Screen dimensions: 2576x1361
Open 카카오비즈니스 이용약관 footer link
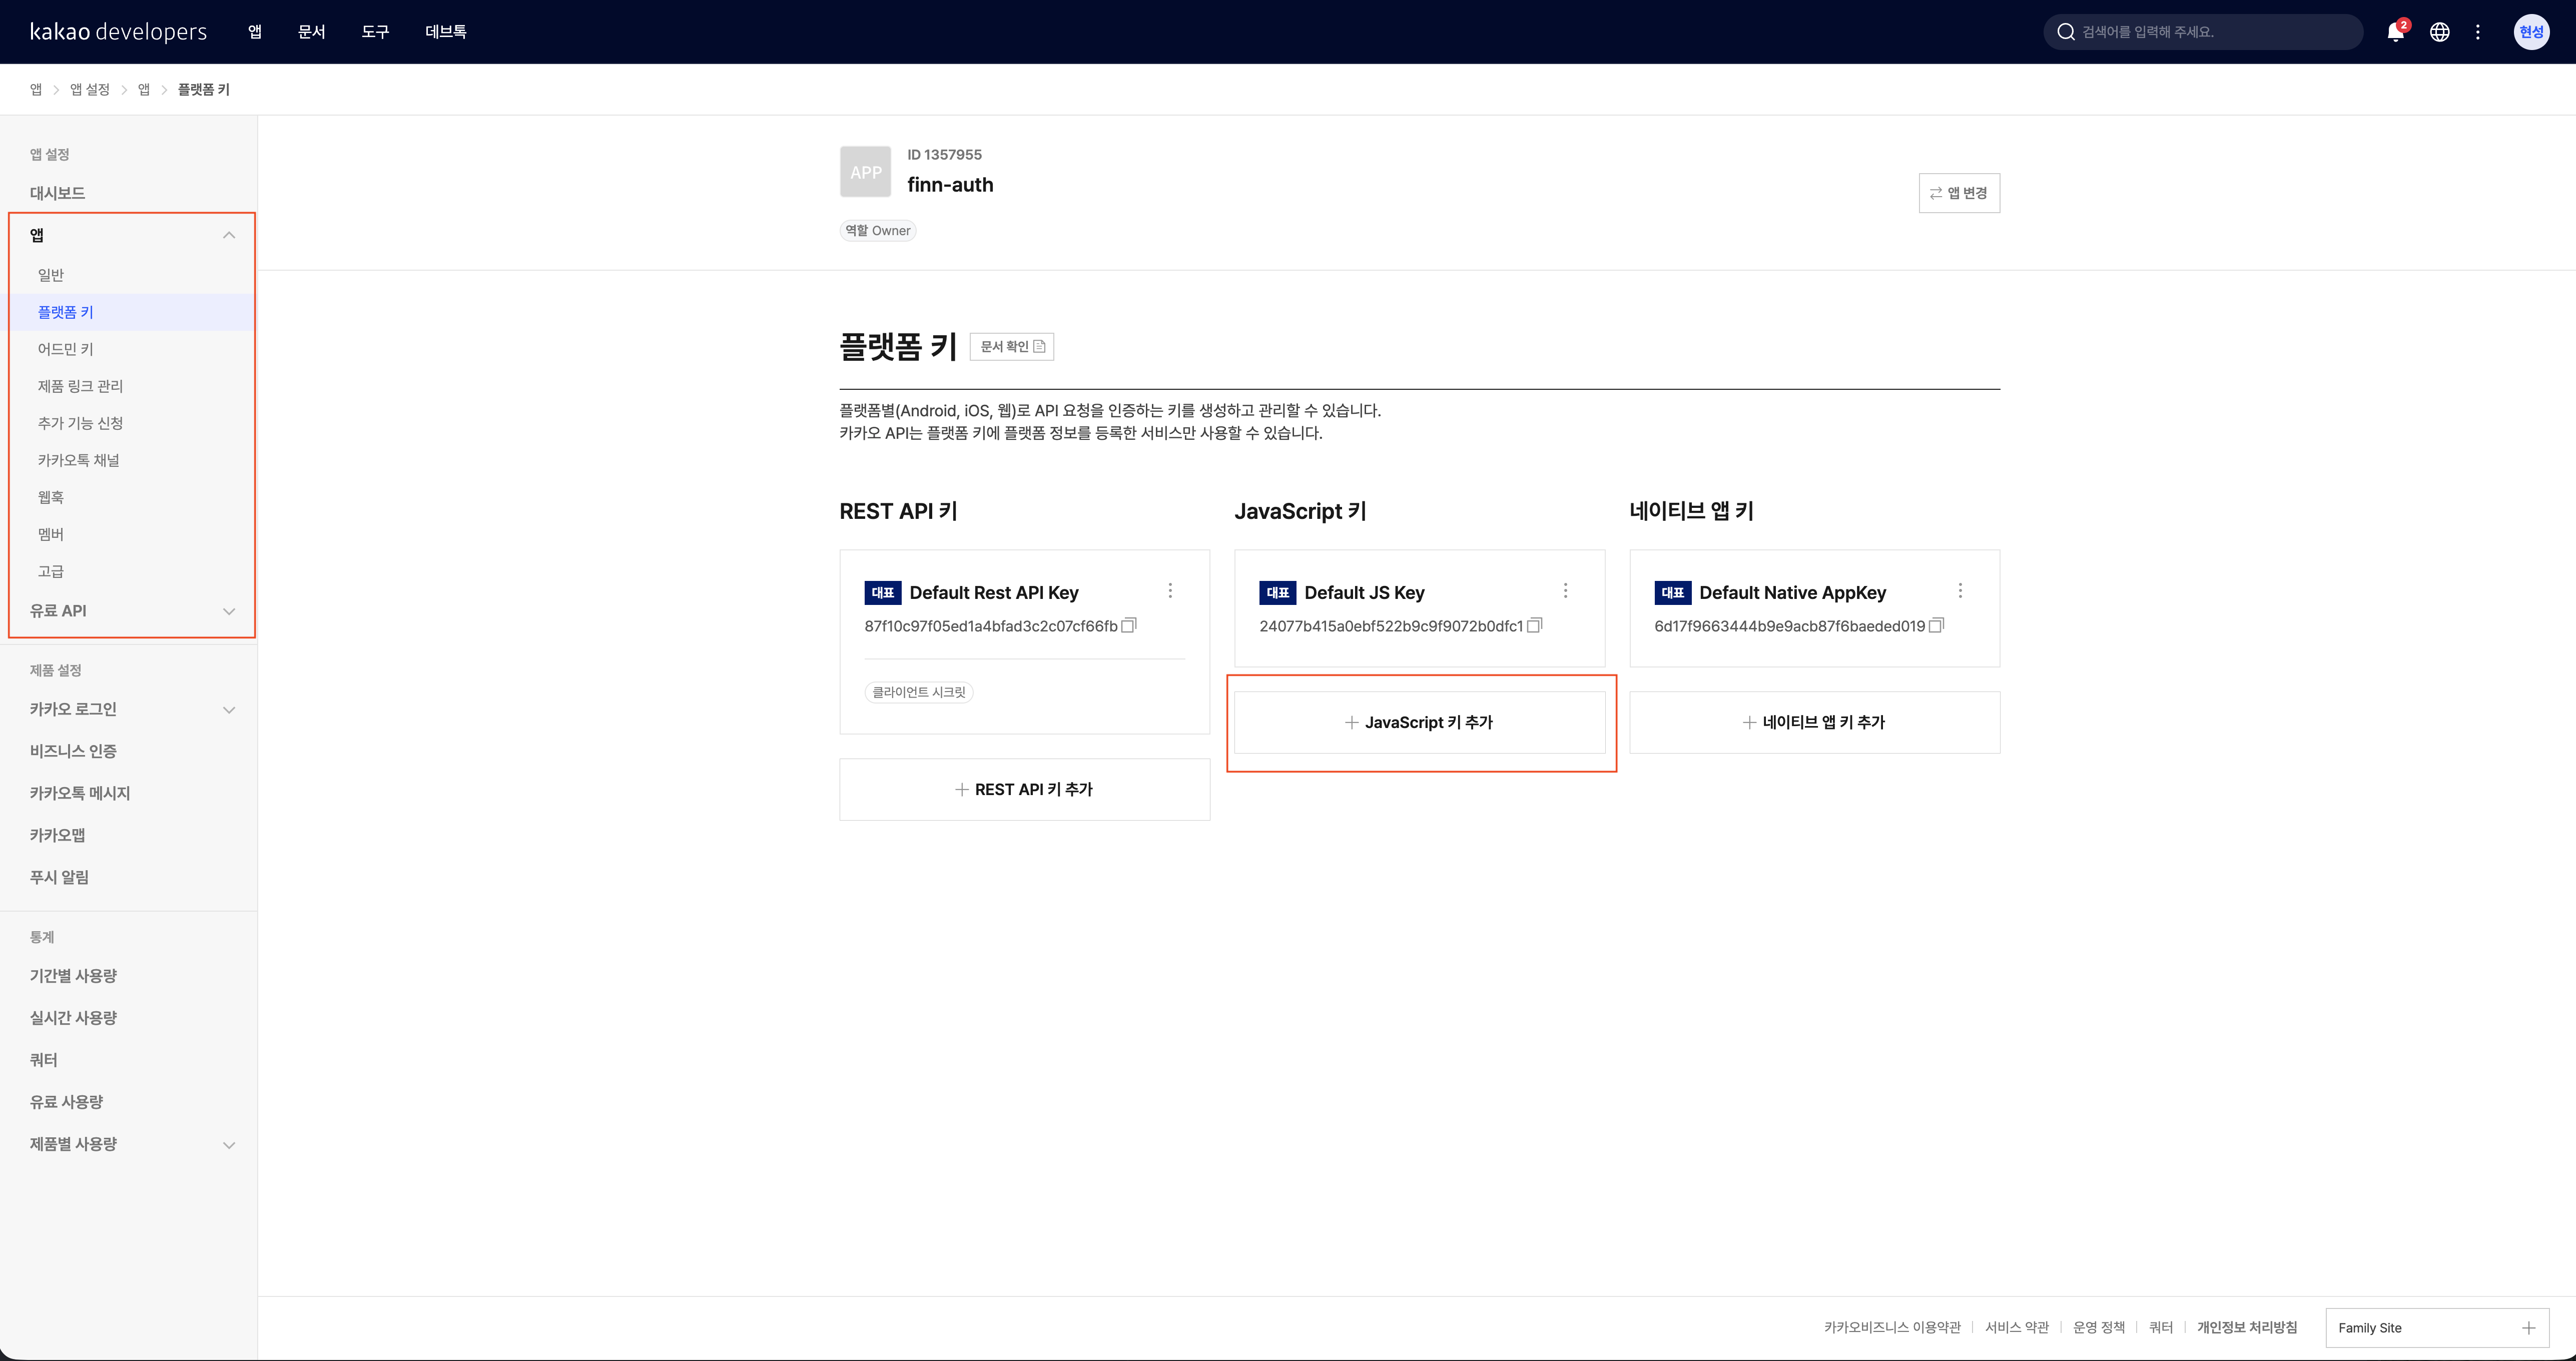pyautogui.click(x=1892, y=1328)
